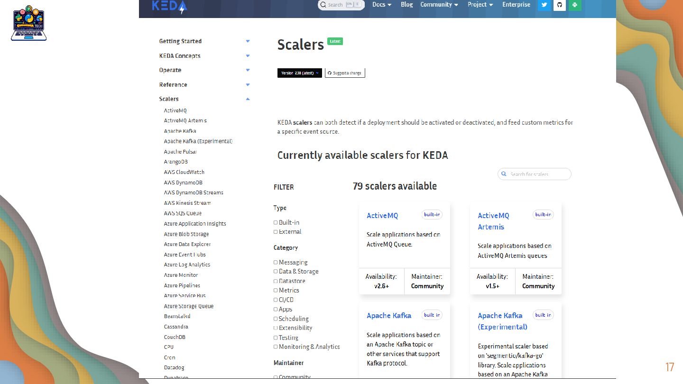Click the conference logo in top-left corner
Image resolution: width=683 pixels, height=384 pixels.
tap(28, 23)
